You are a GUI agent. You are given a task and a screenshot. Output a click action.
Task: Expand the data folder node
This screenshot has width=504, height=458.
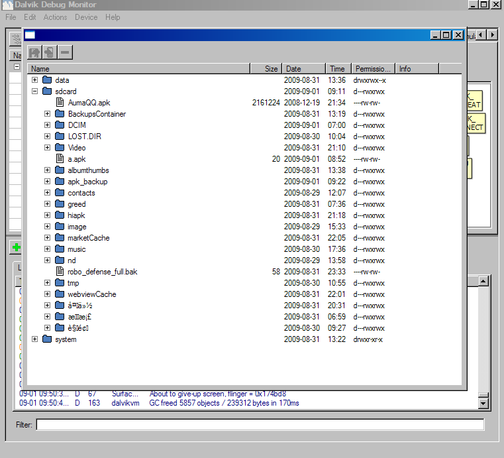point(35,80)
